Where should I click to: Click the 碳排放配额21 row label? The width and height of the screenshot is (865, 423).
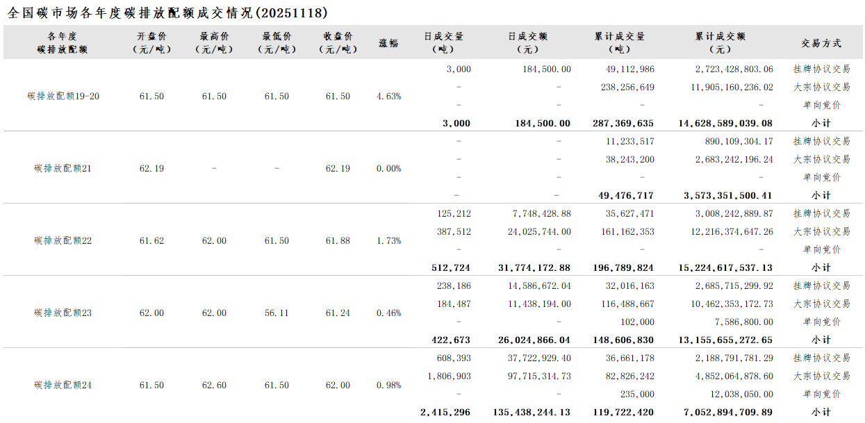pos(63,169)
